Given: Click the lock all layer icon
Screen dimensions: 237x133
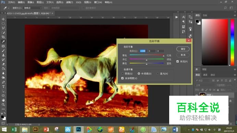Looking at the screenshot, I should click(218, 90).
